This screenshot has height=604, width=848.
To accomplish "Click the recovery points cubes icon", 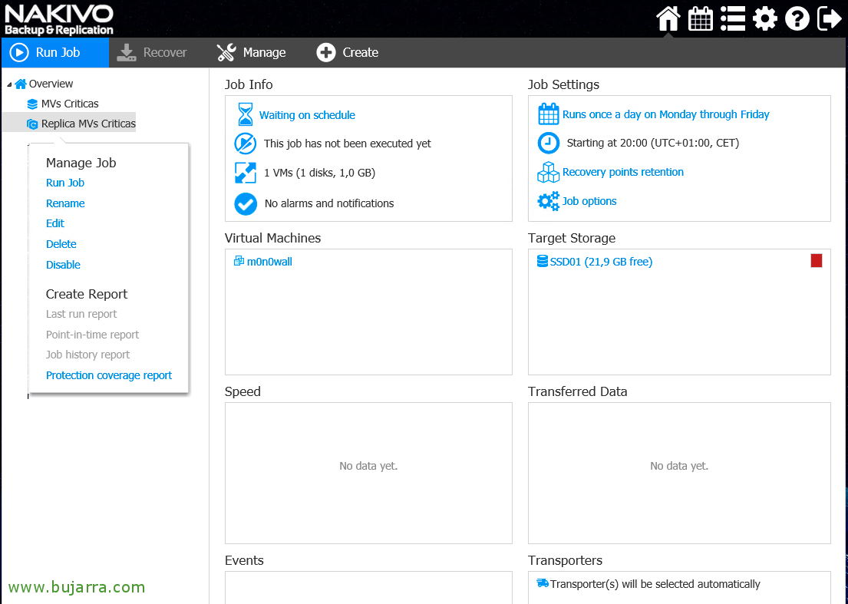I will pos(549,172).
